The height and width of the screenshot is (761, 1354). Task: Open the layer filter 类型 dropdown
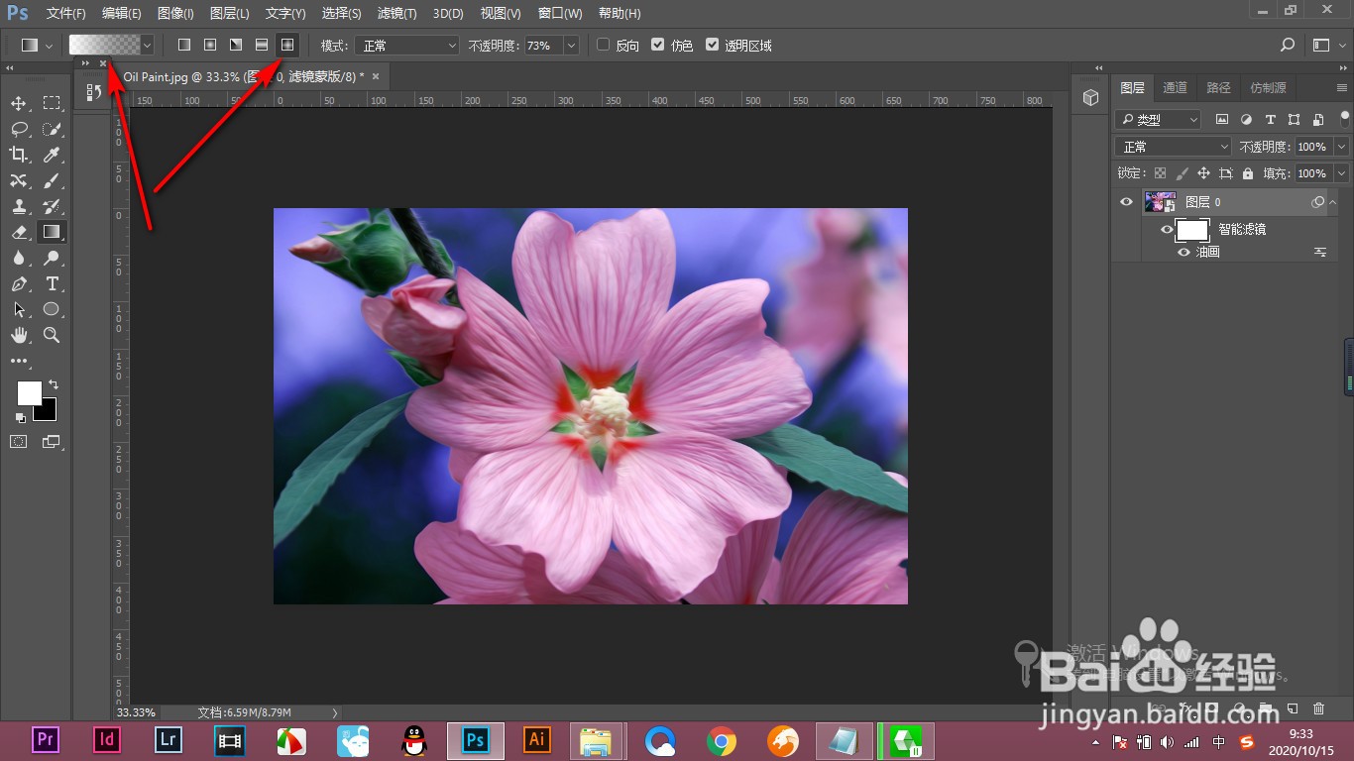1158,120
